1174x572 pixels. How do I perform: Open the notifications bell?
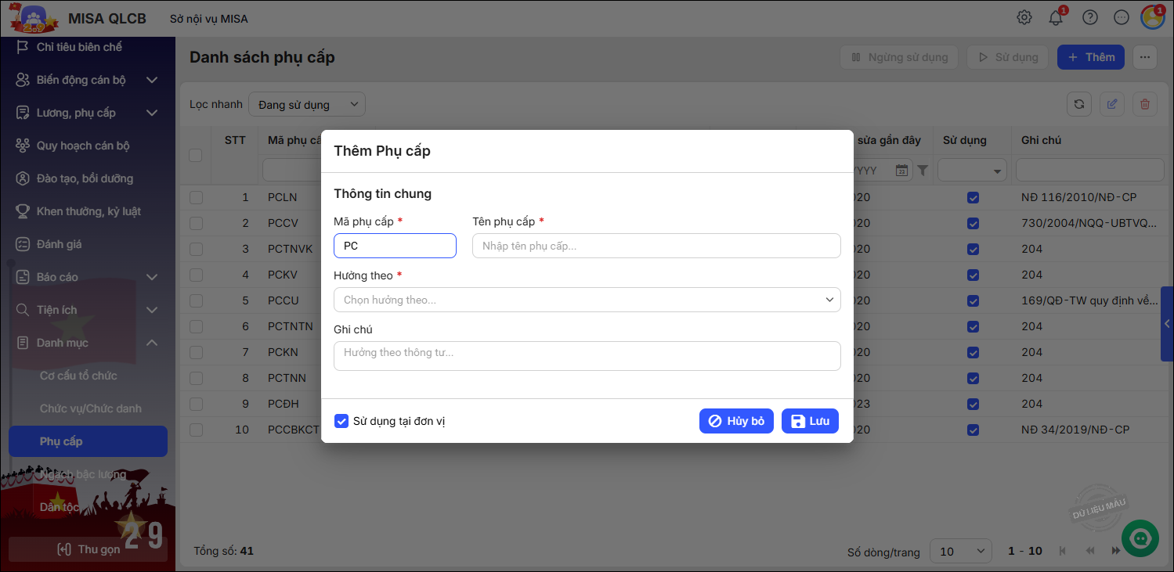pyautogui.click(x=1056, y=17)
